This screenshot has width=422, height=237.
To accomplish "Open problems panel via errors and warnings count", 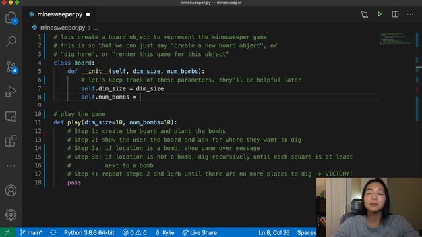I will (x=135, y=232).
